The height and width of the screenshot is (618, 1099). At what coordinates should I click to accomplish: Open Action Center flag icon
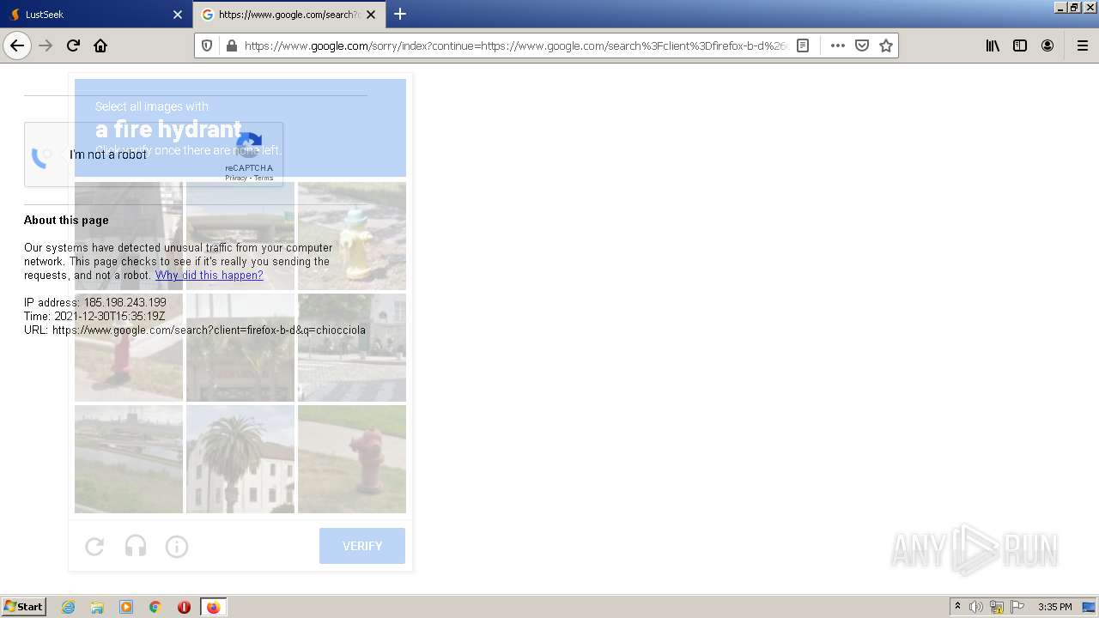[1017, 607]
